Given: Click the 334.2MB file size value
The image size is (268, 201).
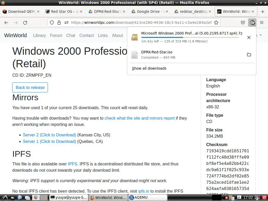Looking at the screenshot, I should pos(215,136).
